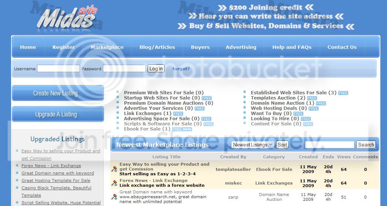387x206 pixels.
Task: Click NEW badge beside Ebook For Sale
Action: pos(187,129)
